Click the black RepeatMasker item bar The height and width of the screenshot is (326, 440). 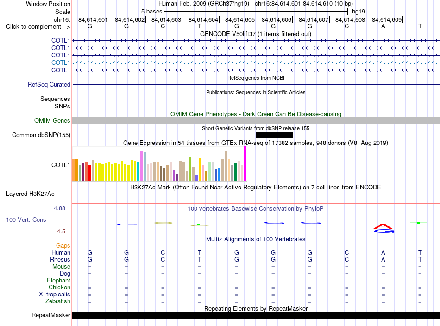coord(256,315)
